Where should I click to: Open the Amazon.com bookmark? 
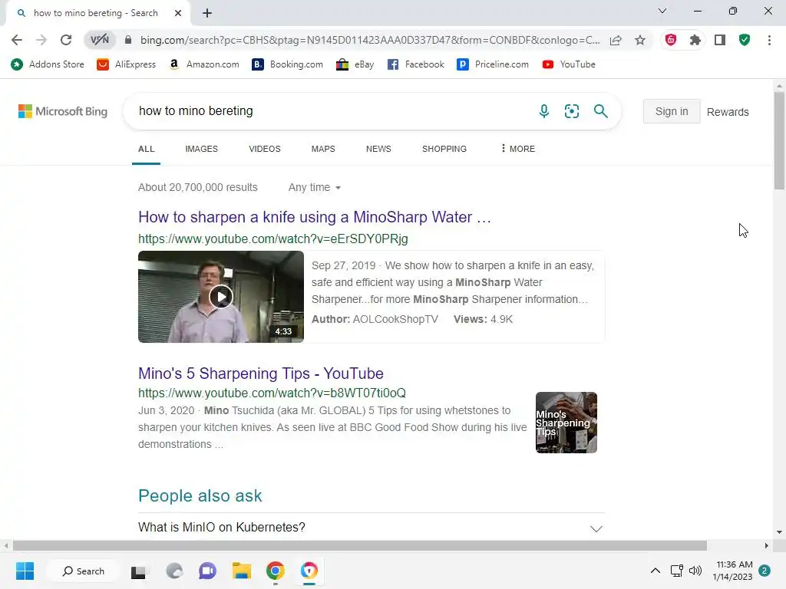point(204,64)
